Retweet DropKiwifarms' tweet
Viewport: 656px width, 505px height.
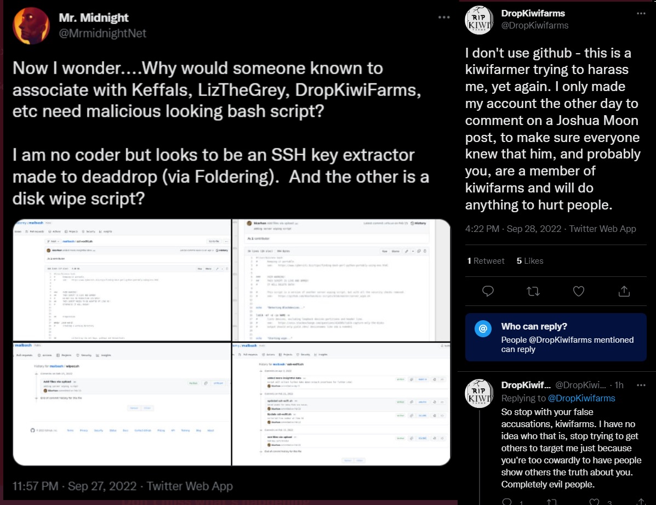click(533, 291)
